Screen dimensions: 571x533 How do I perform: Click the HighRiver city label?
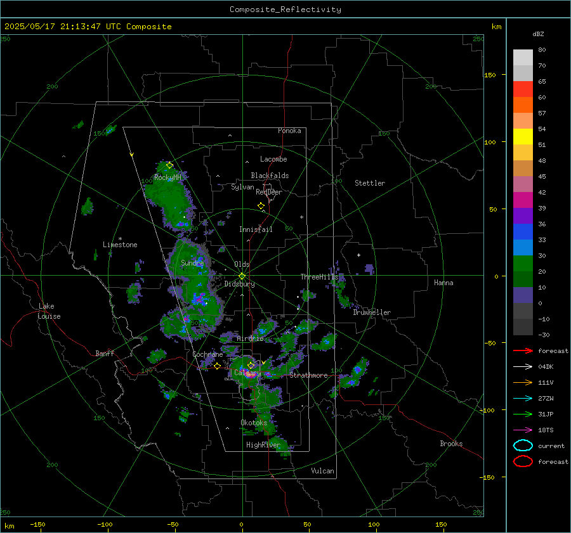click(263, 445)
